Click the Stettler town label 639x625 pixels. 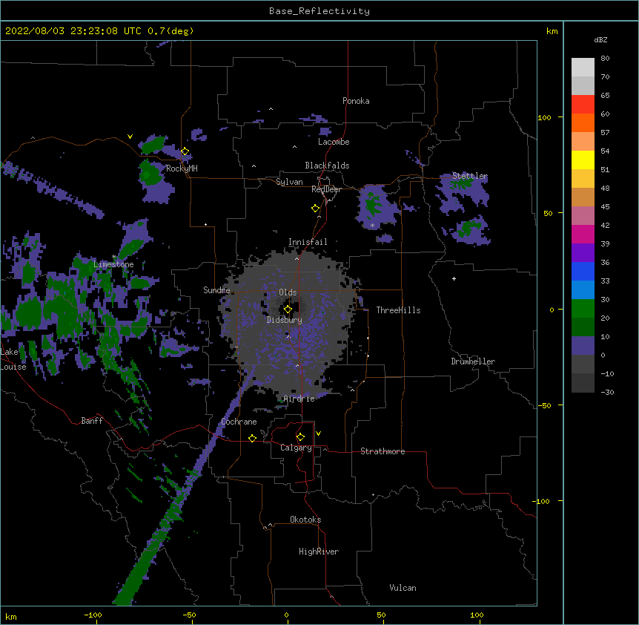coord(470,176)
